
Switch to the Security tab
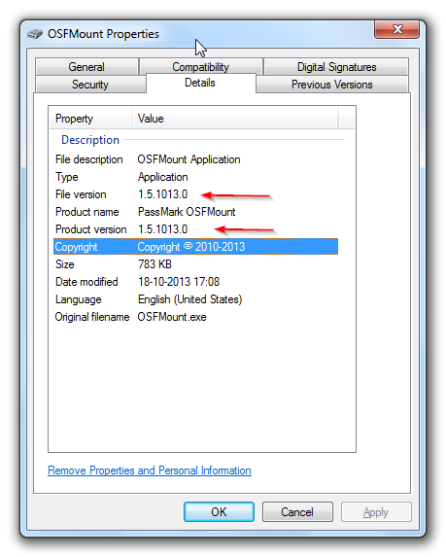[x=90, y=85]
